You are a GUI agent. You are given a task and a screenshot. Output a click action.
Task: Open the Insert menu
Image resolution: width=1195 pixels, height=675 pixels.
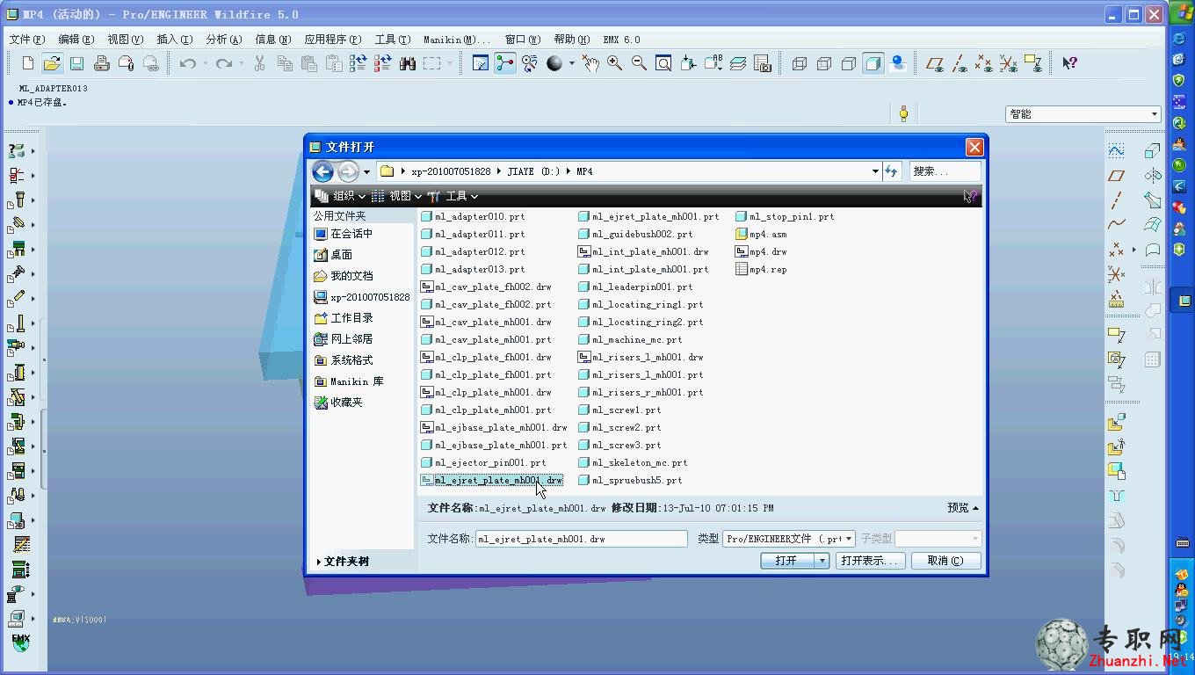[x=174, y=40]
